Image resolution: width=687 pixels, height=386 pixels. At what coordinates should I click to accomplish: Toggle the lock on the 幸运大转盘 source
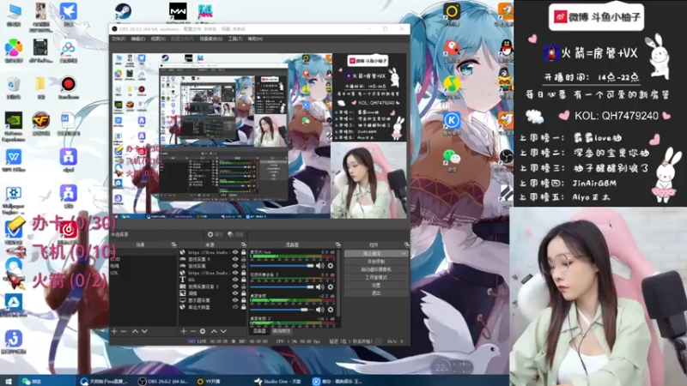tap(244, 307)
